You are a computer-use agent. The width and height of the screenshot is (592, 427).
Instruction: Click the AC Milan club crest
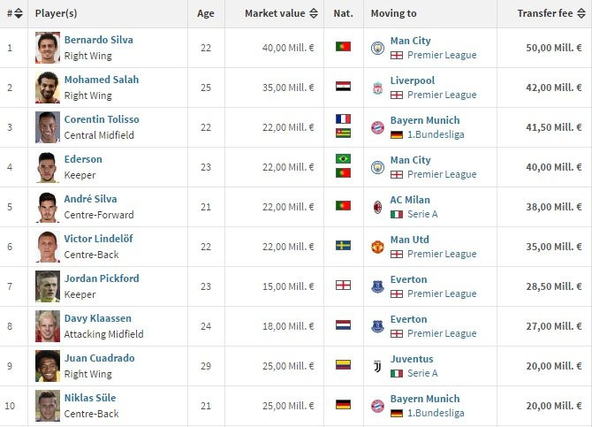[377, 207]
